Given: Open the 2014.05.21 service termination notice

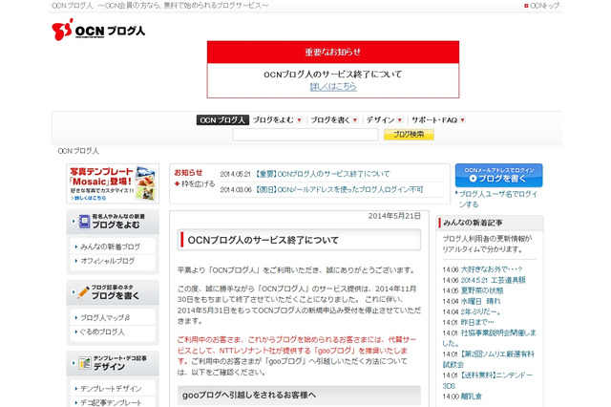Looking at the screenshot, I should (x=323, y=174).
